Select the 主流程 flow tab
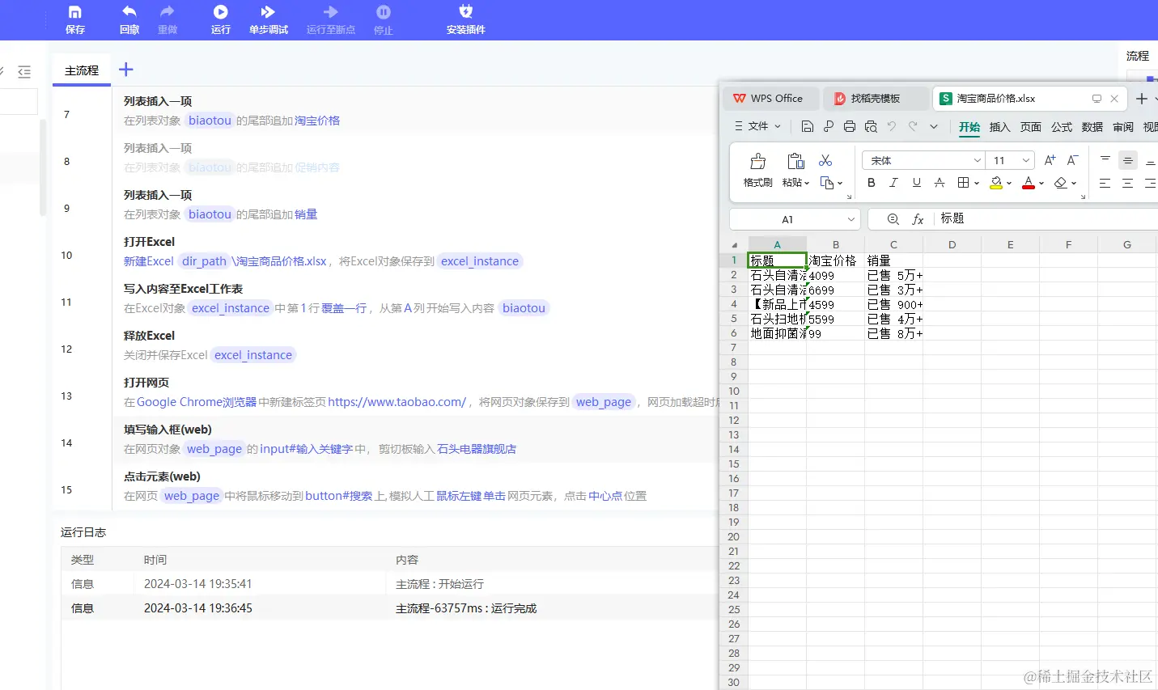 82,71
